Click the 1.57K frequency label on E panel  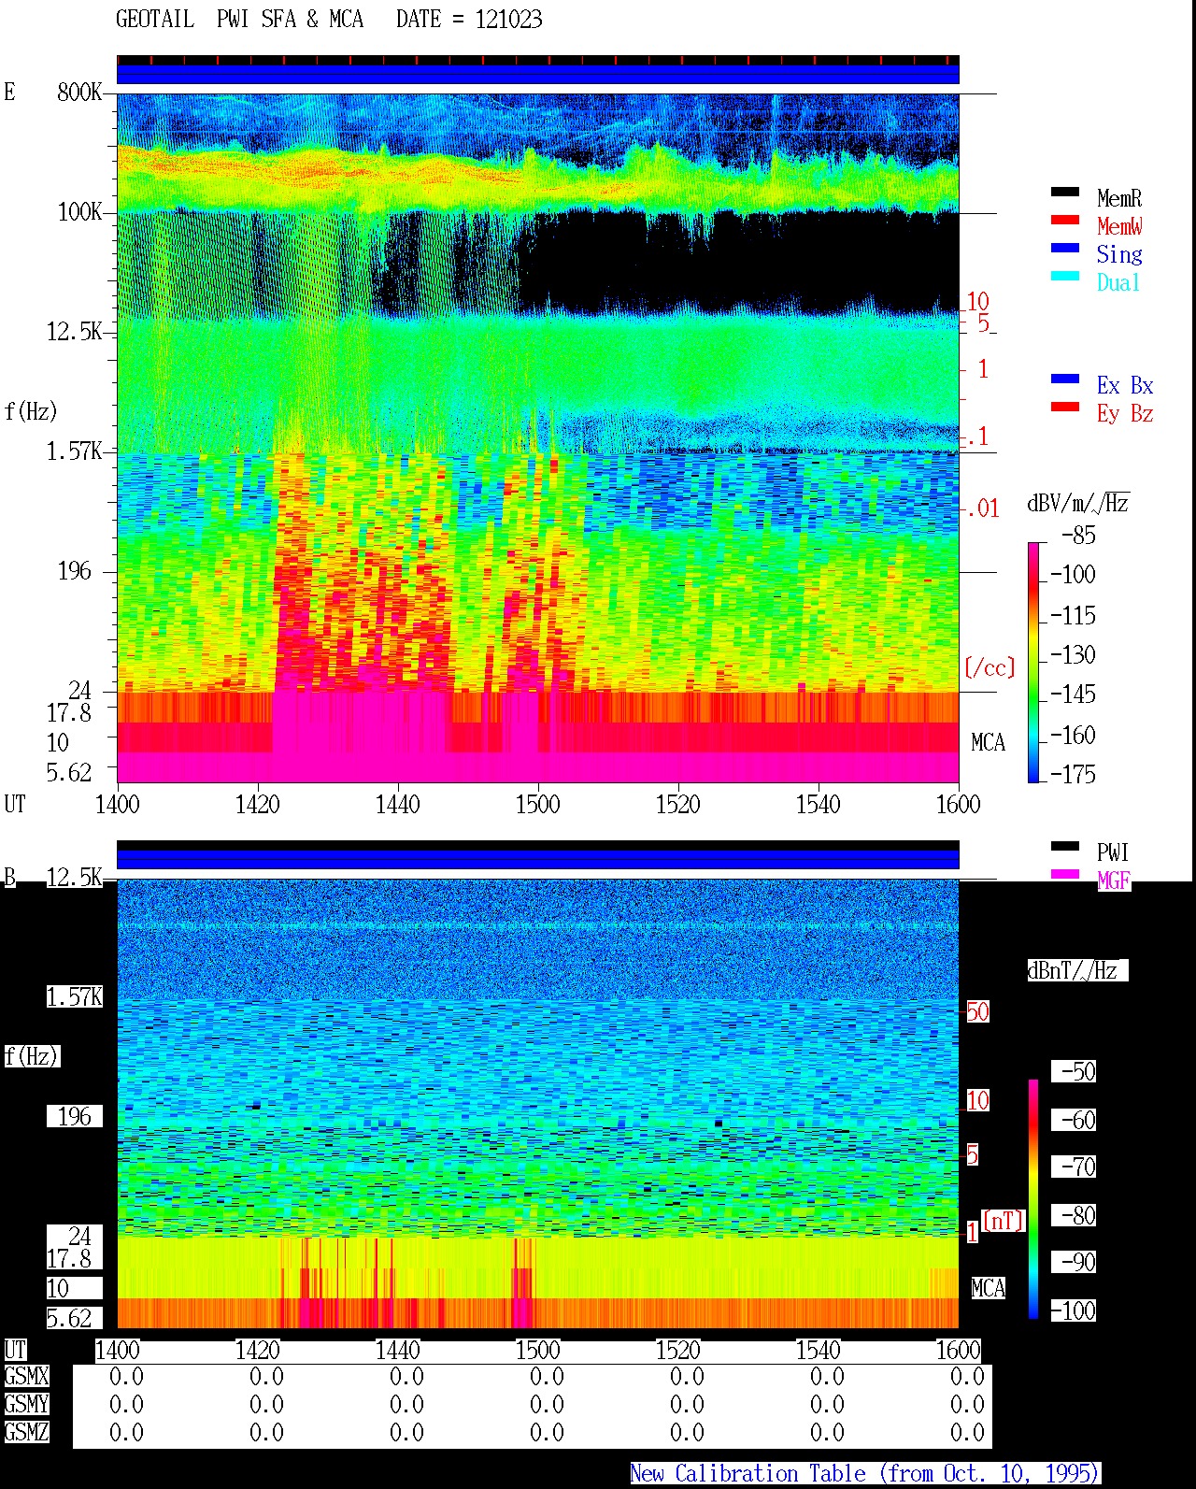75,451
